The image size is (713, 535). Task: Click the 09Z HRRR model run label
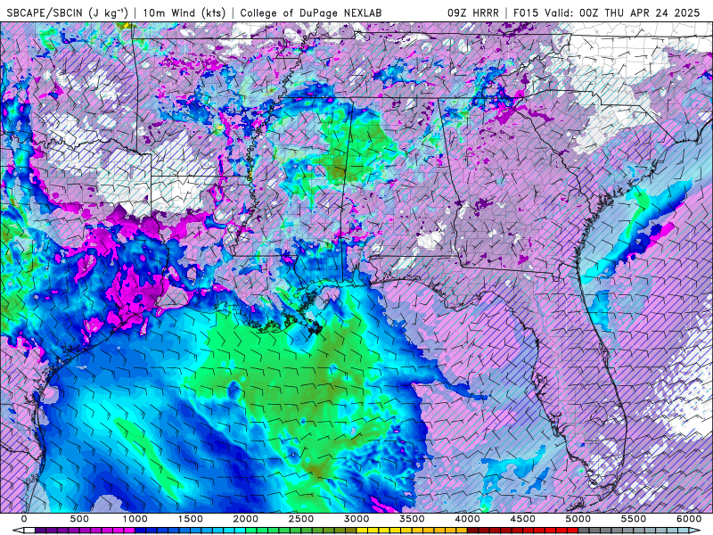coord(473,12)
